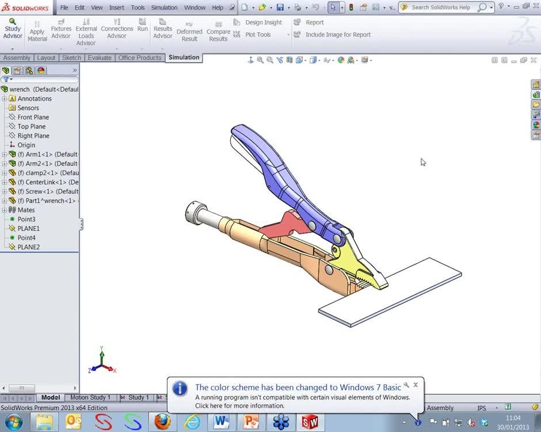
Task: Expand the Mates folder
Action: pos(4,210)
